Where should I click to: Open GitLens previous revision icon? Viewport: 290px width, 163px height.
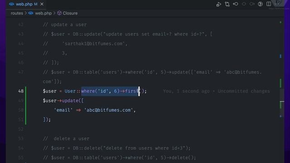236,4
